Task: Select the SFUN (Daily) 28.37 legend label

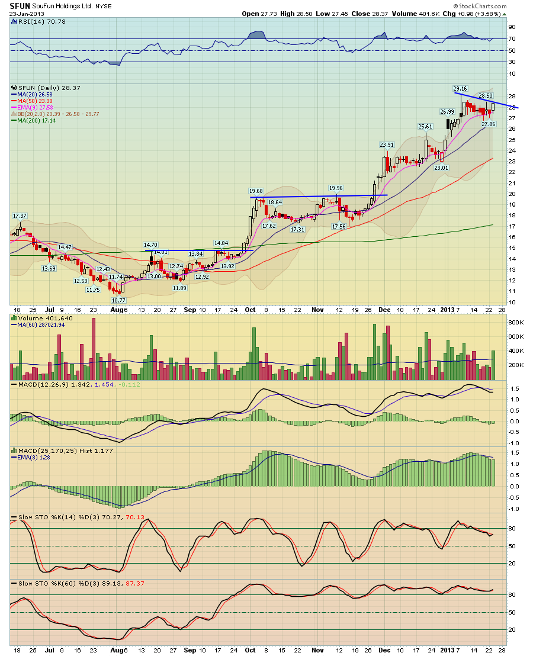Action: (x=49, y=88)
